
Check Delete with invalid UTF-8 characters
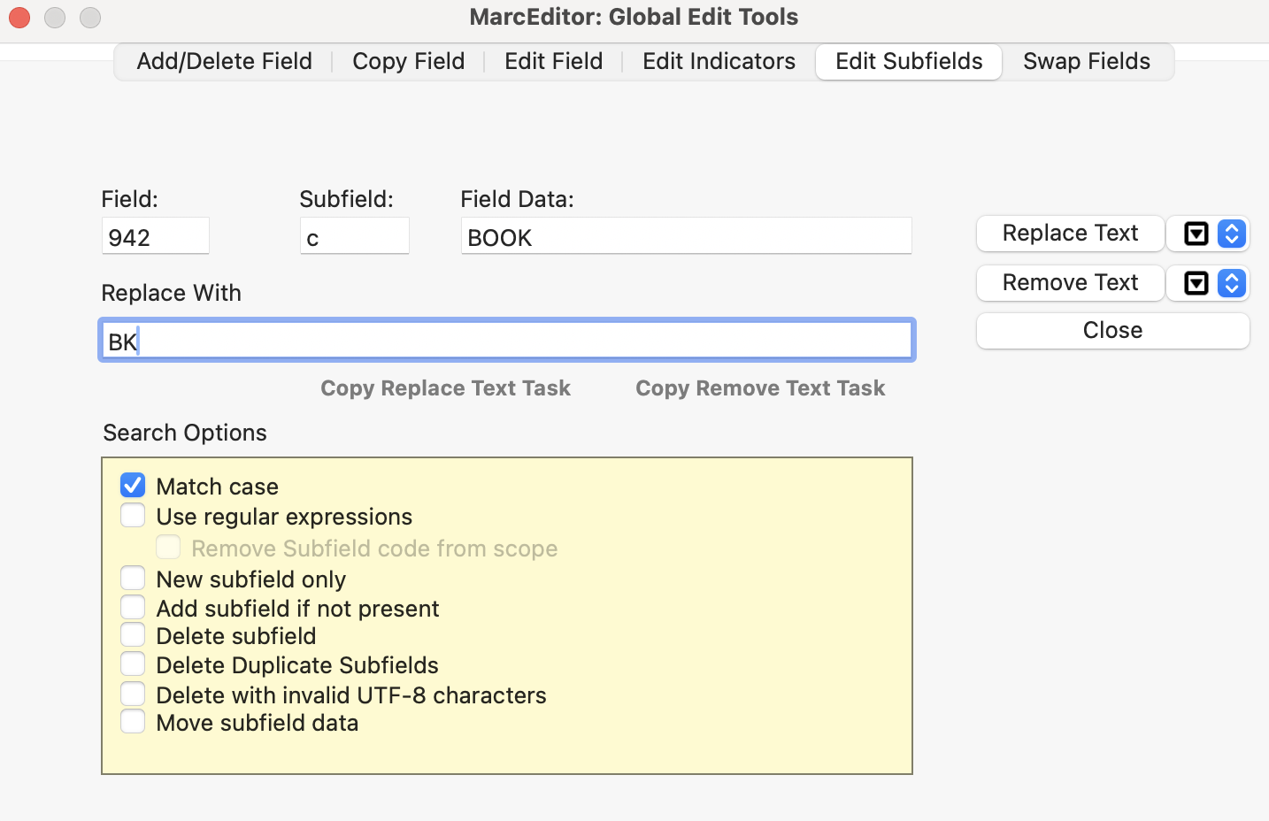[x=133, y=694]
